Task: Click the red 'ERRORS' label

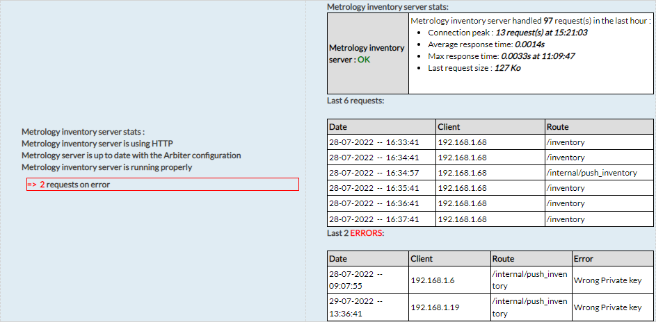Action: [367, 233]
